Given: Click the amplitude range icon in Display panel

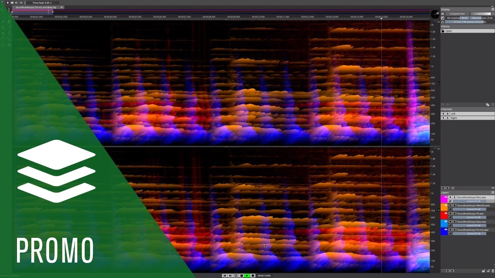Looking at the screenshot, I should tap(442, 18).
